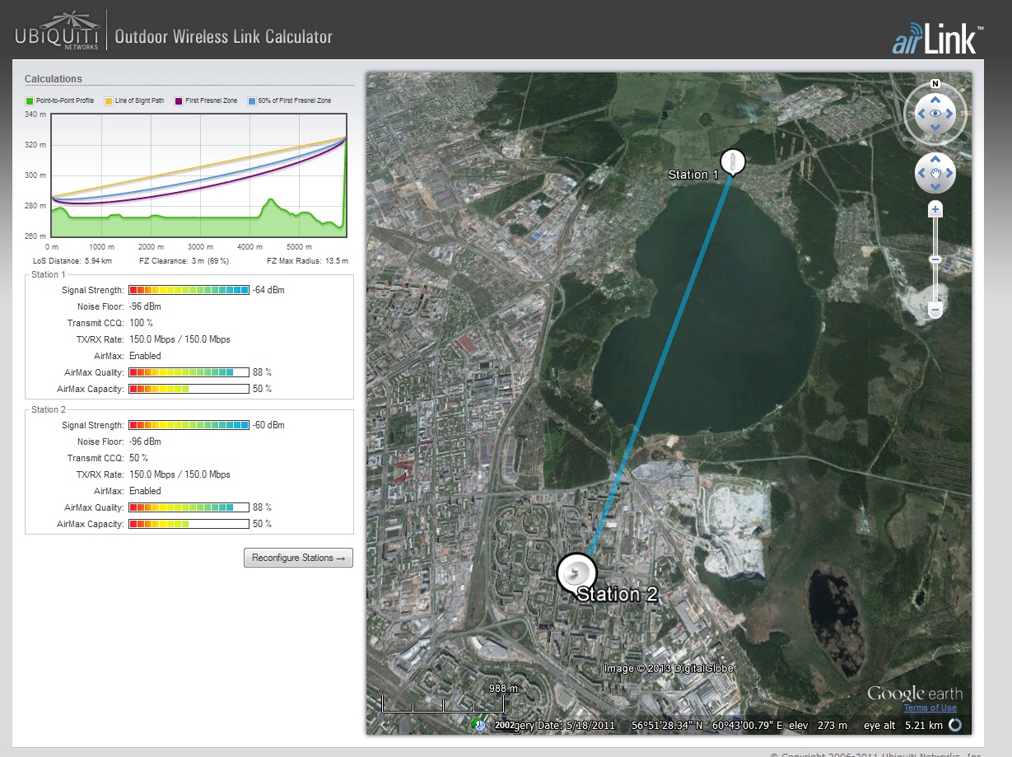
Task: Zoom out with the minus button
Action: (x=935, y=311)
